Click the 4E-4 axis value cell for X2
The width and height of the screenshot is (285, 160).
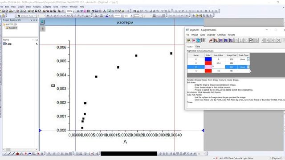click(219, 63)
